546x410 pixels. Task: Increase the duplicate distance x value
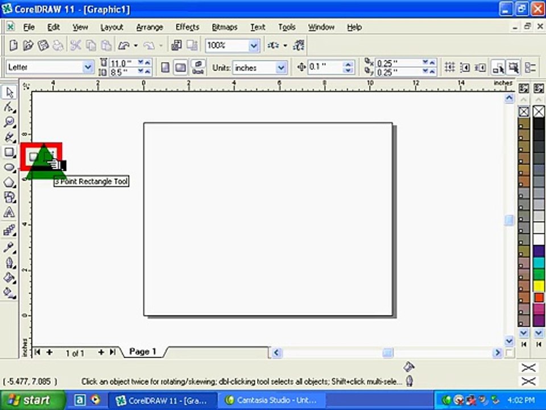(x=432, y=63)
